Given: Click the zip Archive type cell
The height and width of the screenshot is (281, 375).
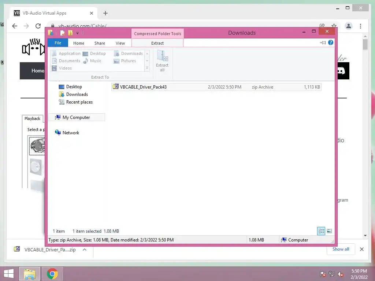Looking at the screenshot, I should [263, 87].
